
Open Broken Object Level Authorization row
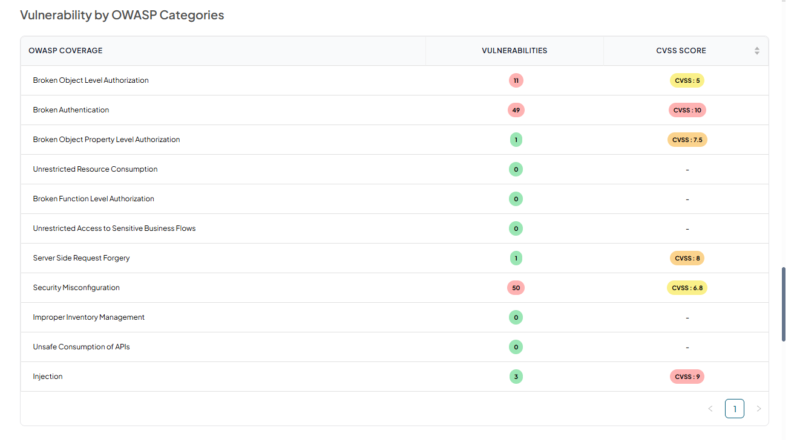pos(395,80)
